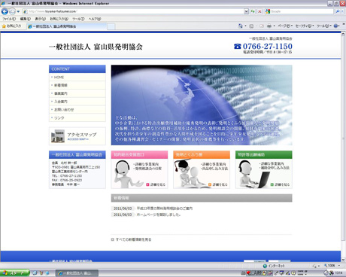The width and height of the screenshot is (346, 277).
Task: Click the Refresh page icon
Action: pyautogui.click(x=253, y=11)
